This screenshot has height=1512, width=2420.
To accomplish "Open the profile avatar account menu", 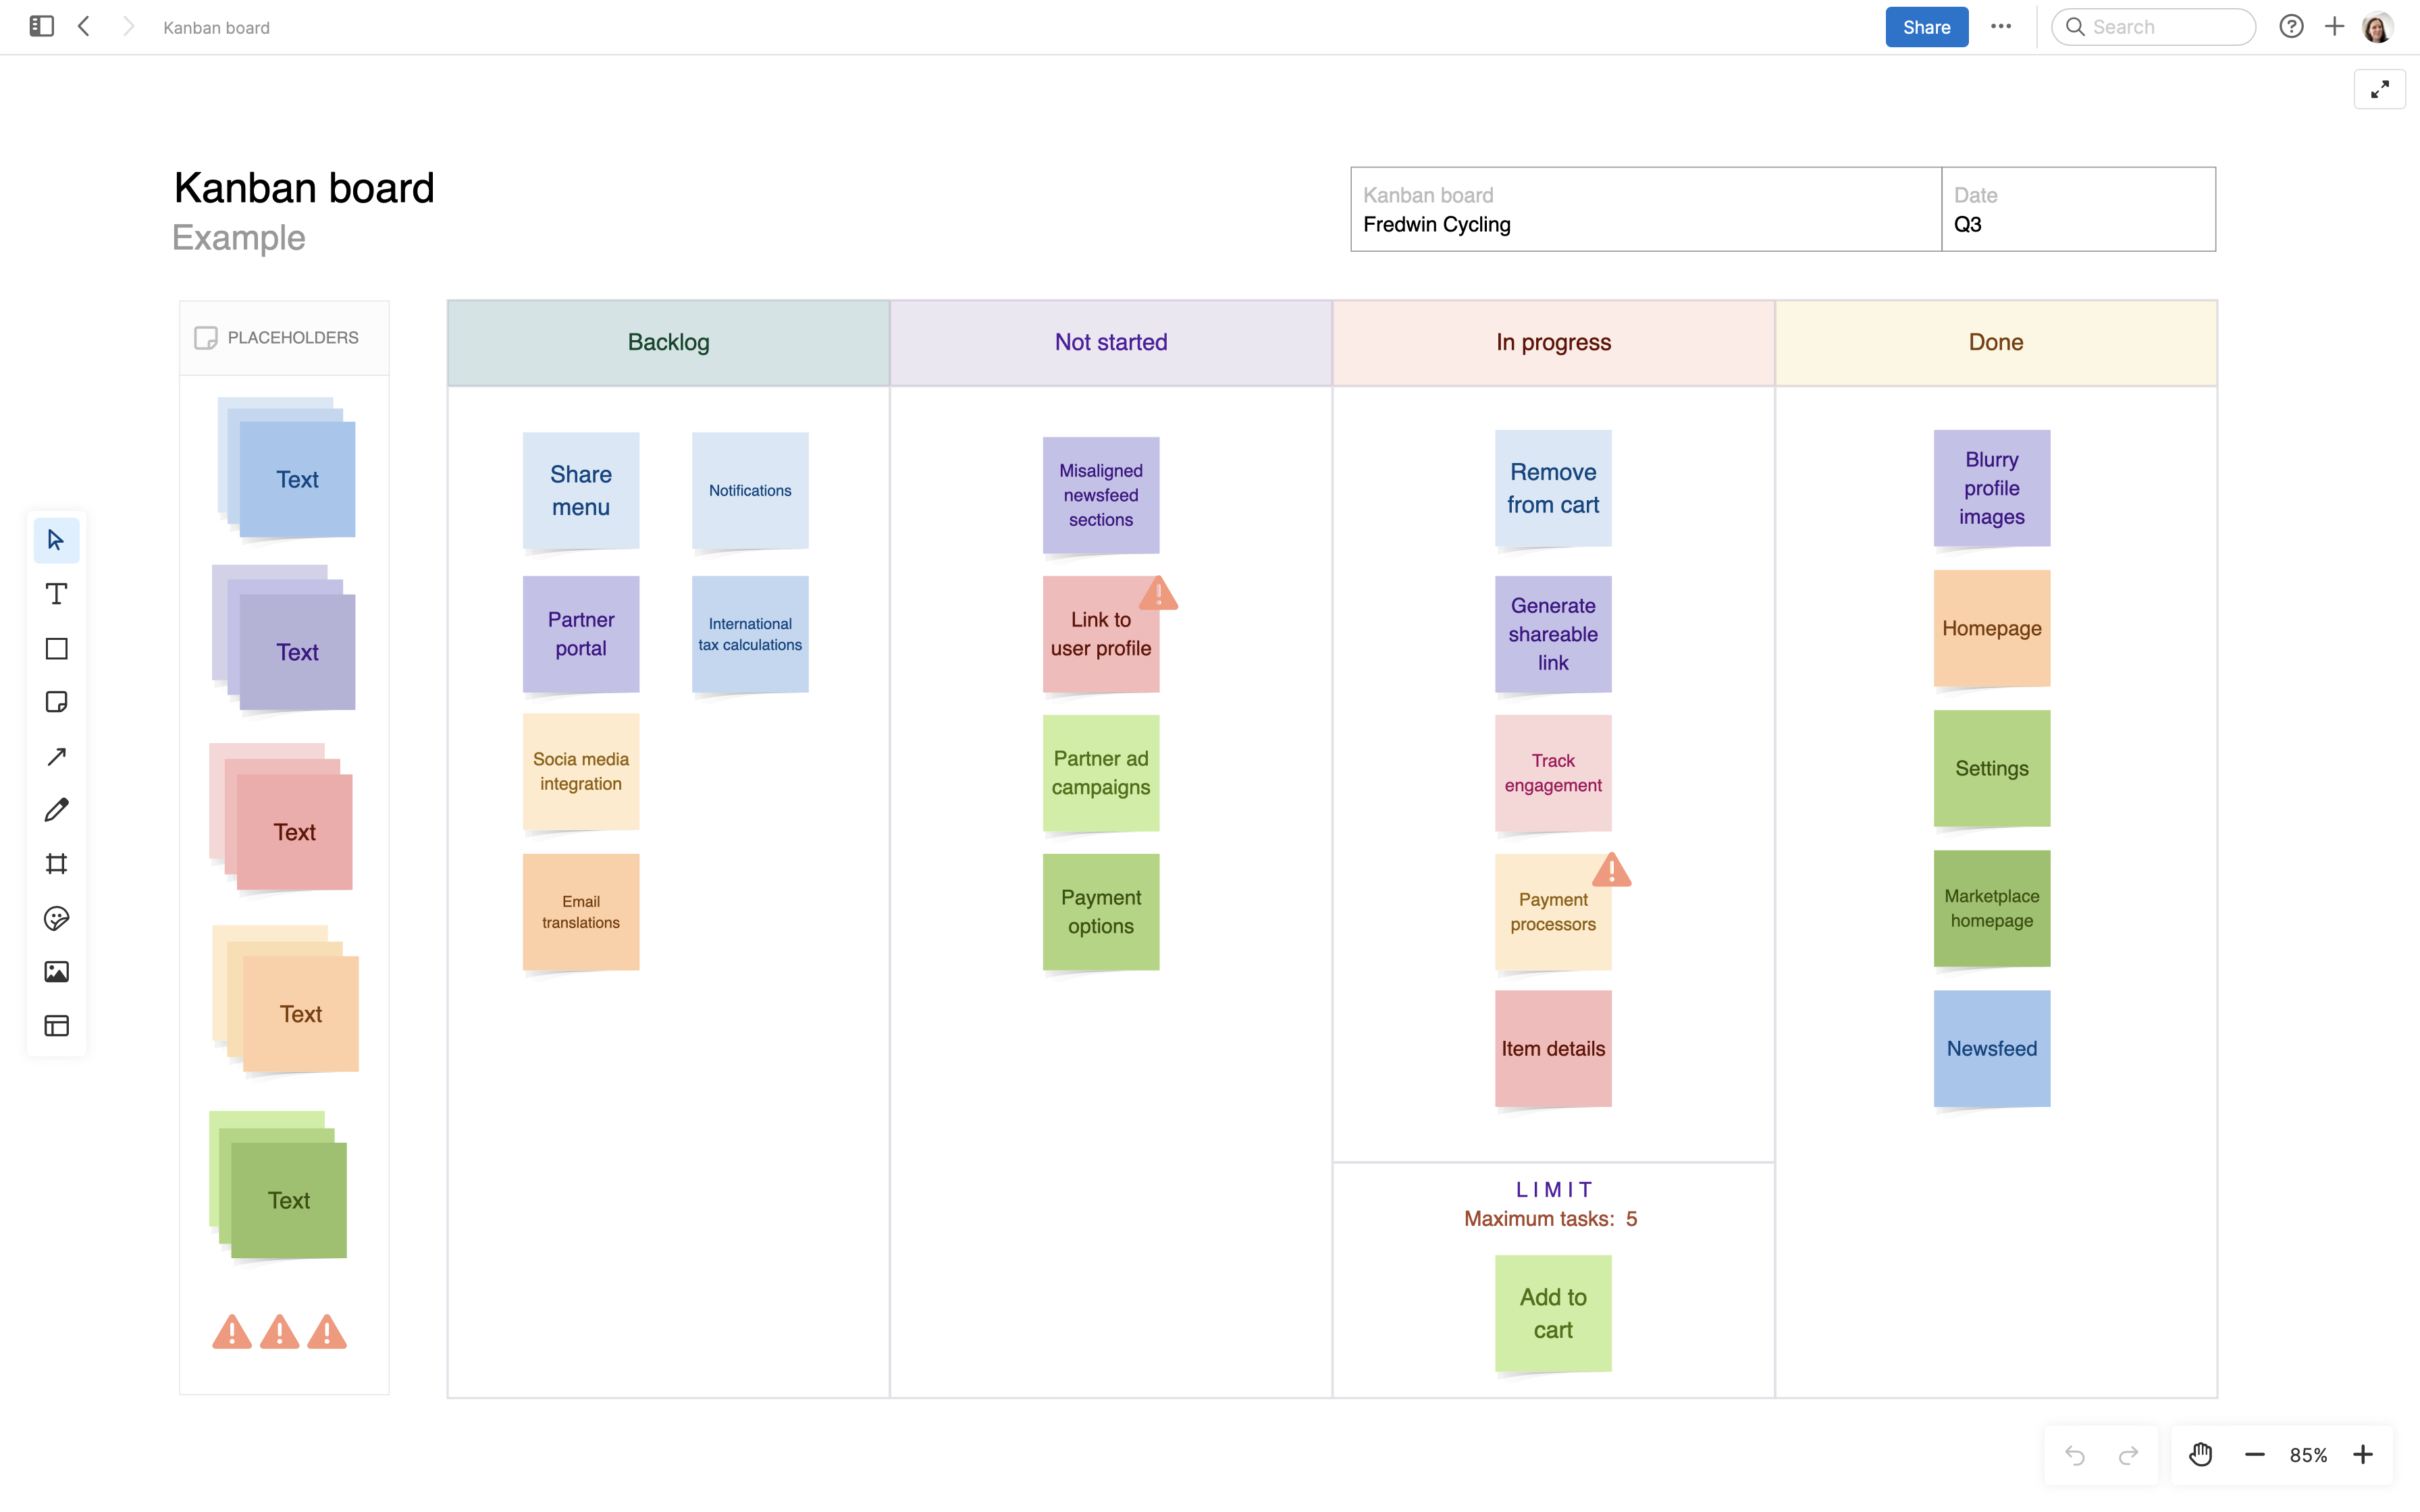I will pyautogui.click(x=2377, y=26).
